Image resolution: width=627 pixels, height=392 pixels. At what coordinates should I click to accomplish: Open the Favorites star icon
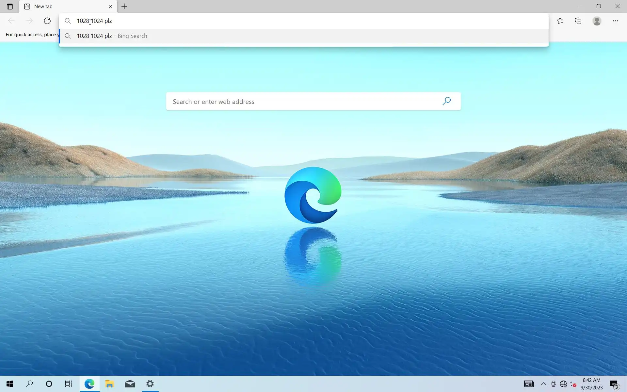560,21
